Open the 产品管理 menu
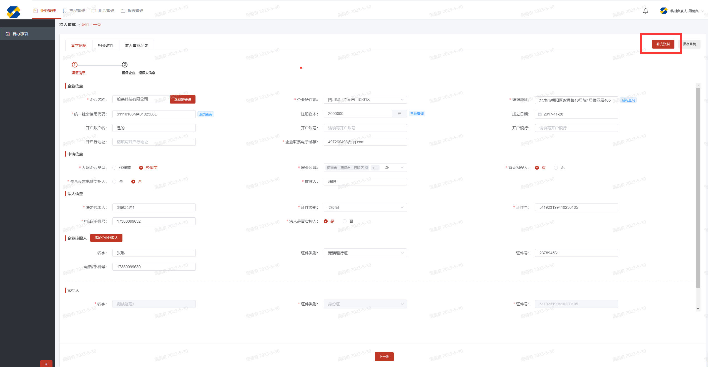 [x=74, y=11]
